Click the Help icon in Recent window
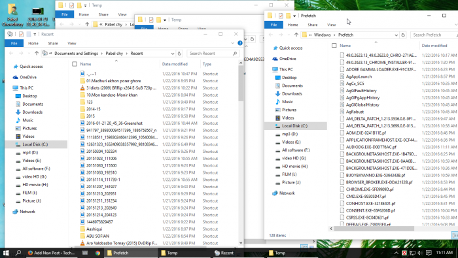The image size is (458, 258). pyautogui.click(x=240, y=43)
